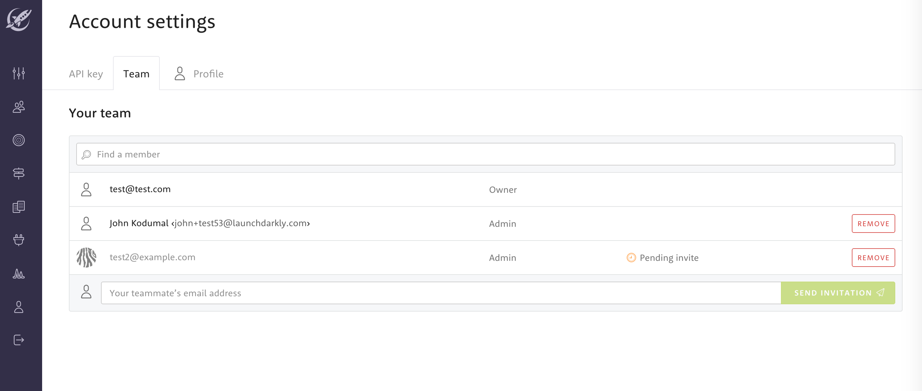922x391 pixels.
Task: Open the goals target icon in sidebar
Action: tap(19, 140)
